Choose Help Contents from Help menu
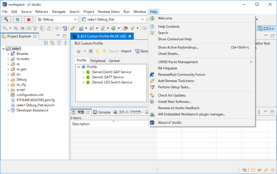Screen dimensions: 277x174 (x=202, y=27)
